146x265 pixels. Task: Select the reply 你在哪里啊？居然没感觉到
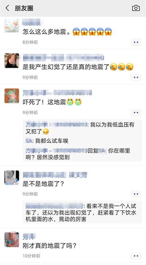click(78, 154)
